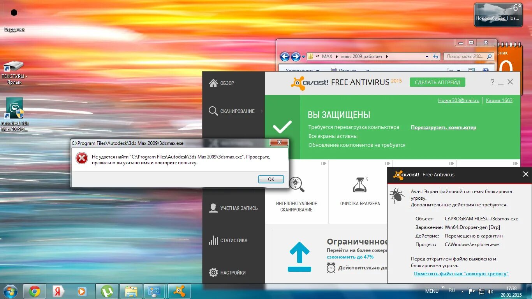This screenshot has height=299, width=532.
Task: Open Explorer recent pages dropdown arrow
Action: 303,57
